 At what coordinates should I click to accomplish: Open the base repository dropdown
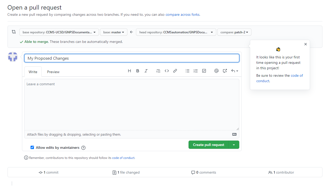59,32
